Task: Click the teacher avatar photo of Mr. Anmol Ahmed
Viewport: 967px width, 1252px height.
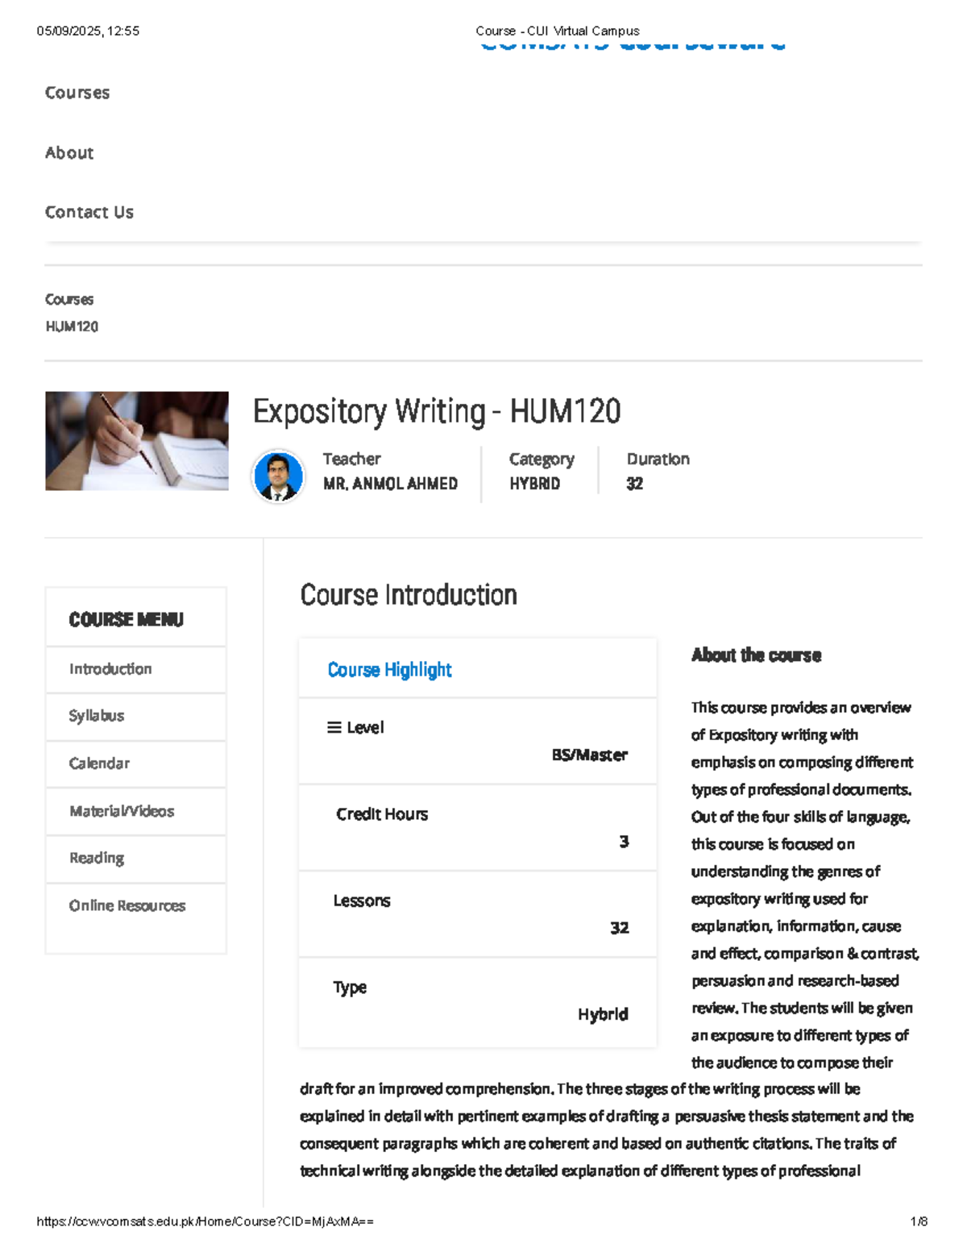Action: (x=278, y=476)
